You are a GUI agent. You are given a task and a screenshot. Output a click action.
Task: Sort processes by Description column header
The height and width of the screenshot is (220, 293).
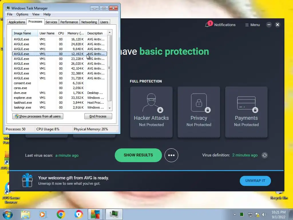click(x=96, y=33)
